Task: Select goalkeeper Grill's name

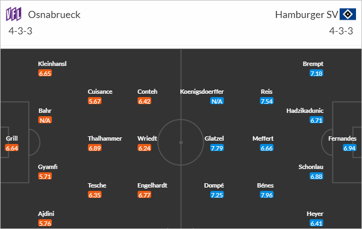Action: click(12, 138)
